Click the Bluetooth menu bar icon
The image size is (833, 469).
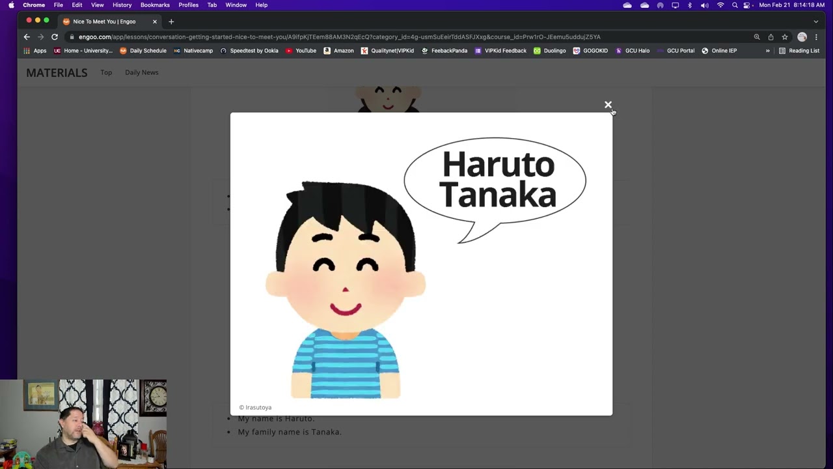(690, 5)
